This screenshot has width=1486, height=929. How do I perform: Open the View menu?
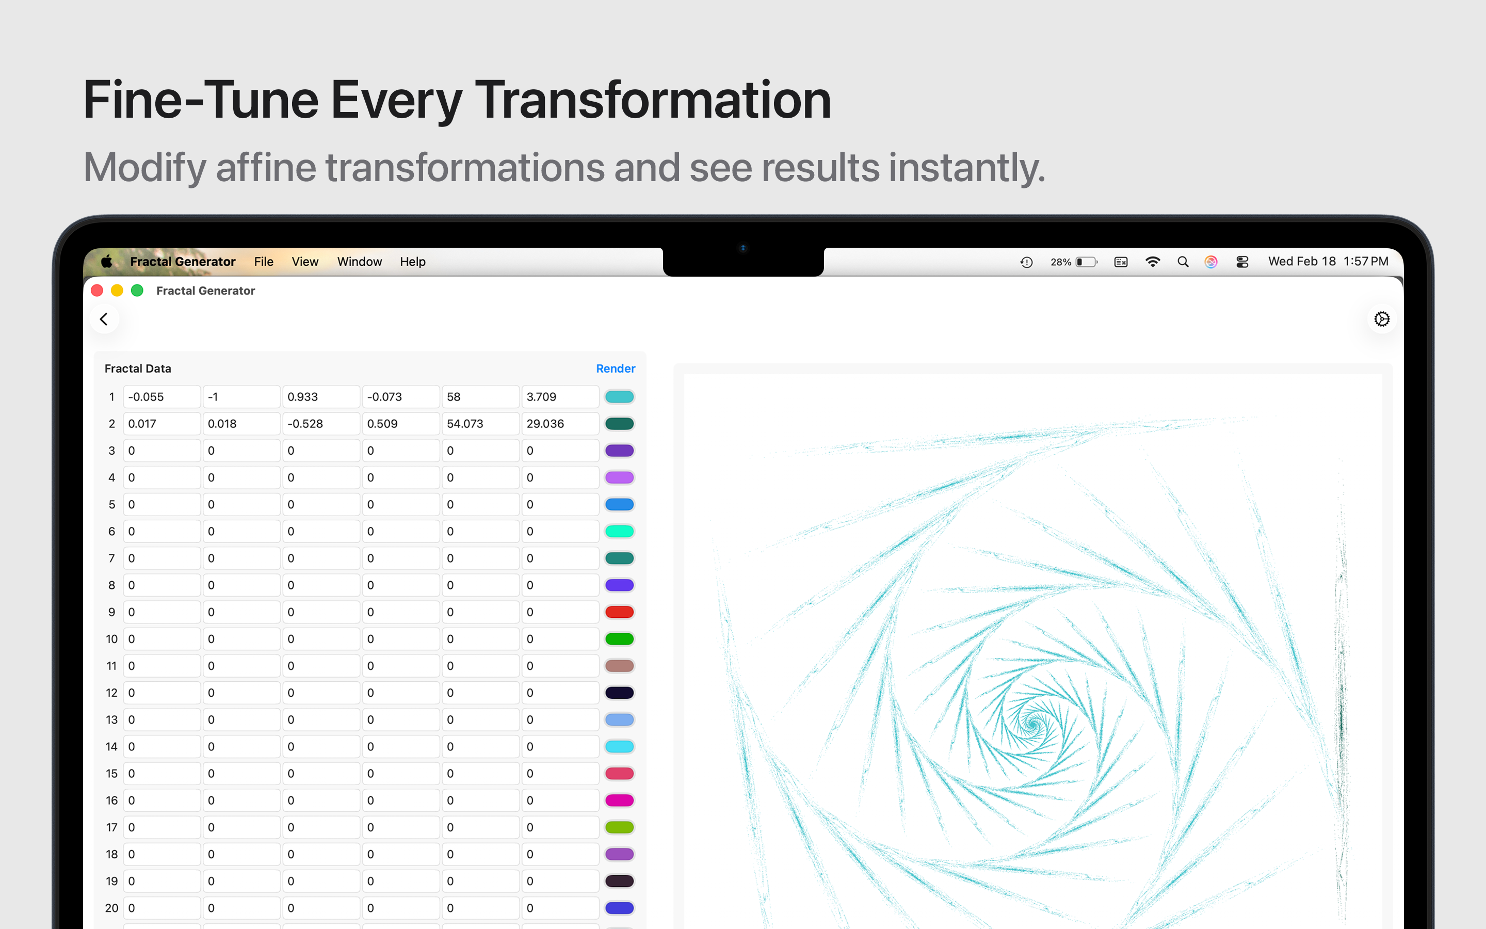coord(304,262)
